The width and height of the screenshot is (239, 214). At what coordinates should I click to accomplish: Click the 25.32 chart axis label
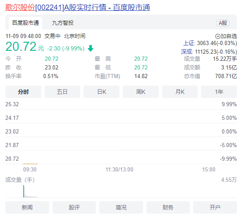[x=12, y=105]
